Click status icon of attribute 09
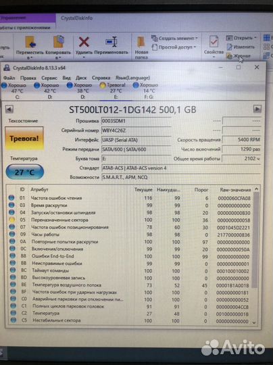The image size is (273, 365). point(12,234)
